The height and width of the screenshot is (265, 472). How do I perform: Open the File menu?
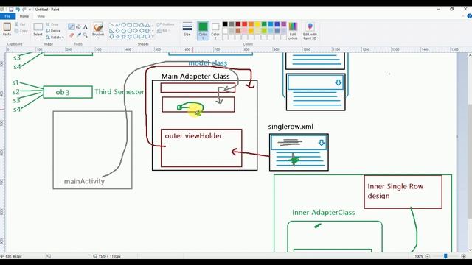tap(7, 16)
